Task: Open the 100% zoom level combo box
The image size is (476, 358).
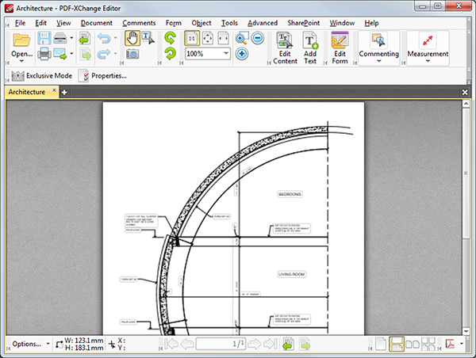Action: [x=208, y=54]
